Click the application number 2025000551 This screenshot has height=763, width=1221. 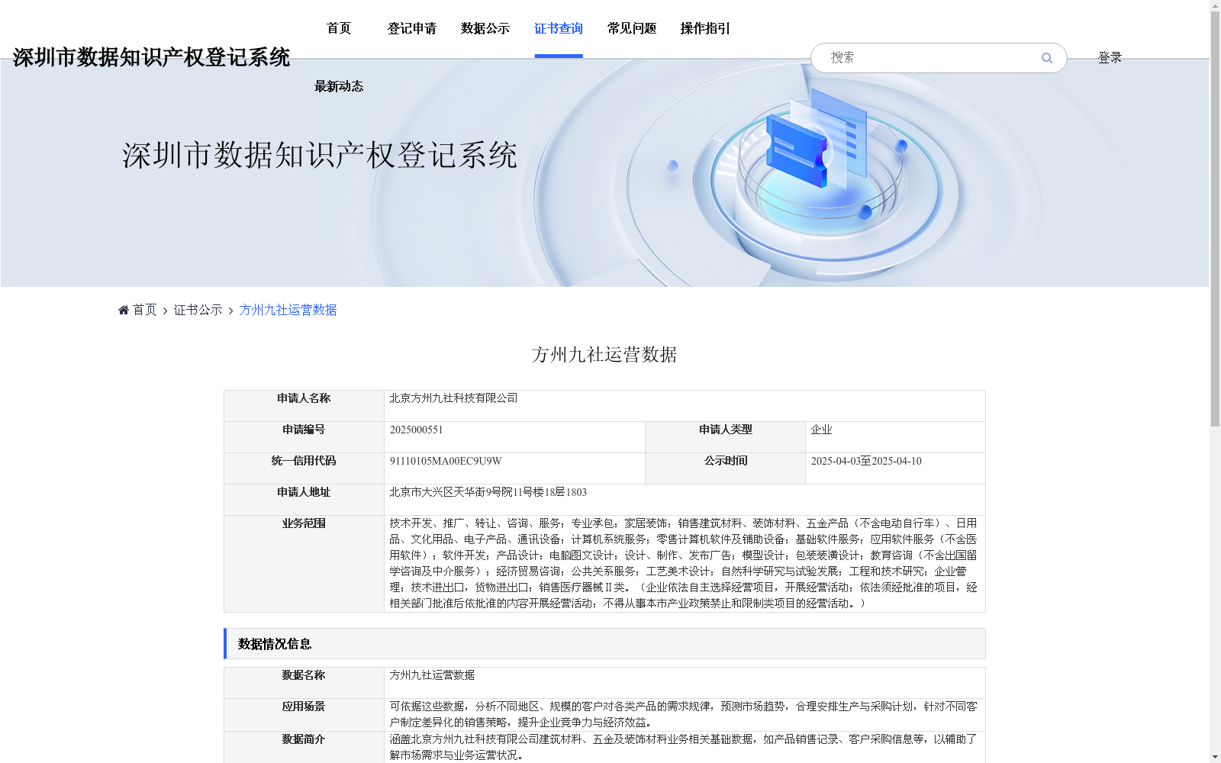point(416,430)
